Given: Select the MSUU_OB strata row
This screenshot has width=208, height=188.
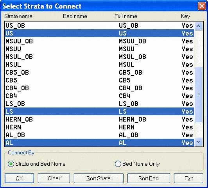Looking at the screenshot, I should click(99, 41).
